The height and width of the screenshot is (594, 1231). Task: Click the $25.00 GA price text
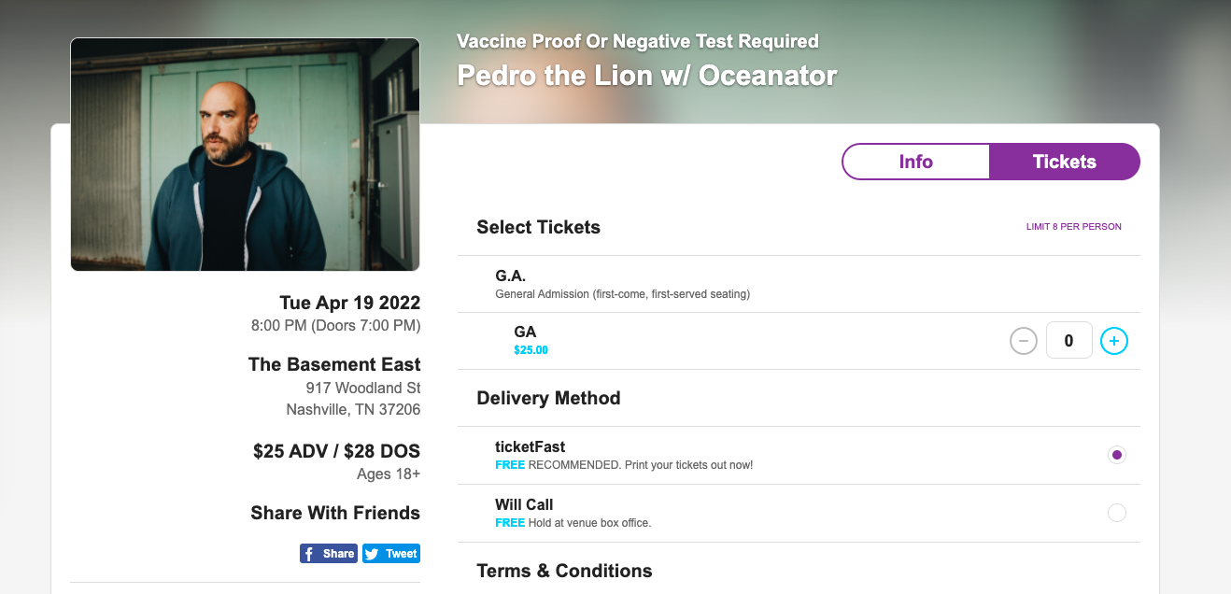point(531,351)
